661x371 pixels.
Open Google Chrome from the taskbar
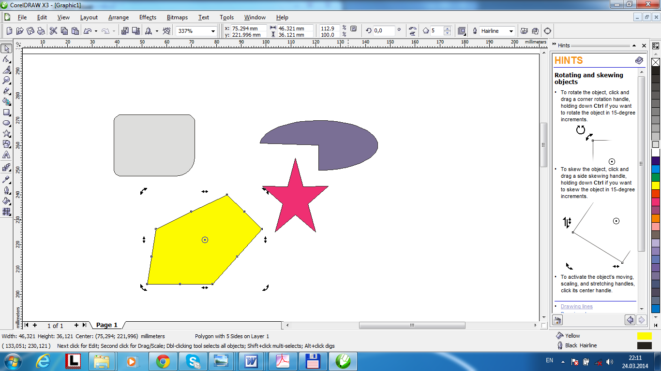tap(163, 361)
